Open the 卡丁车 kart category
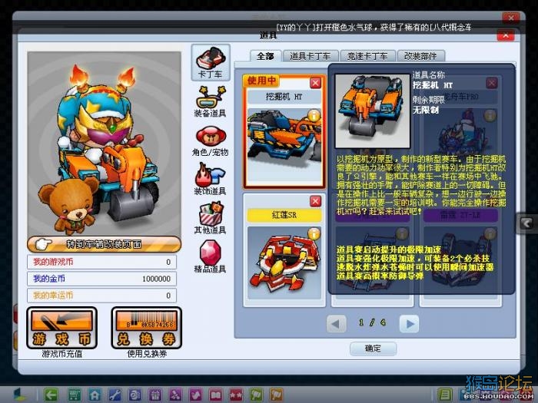The width and height of the screenshot is (538, 403). tap(211, 62)
